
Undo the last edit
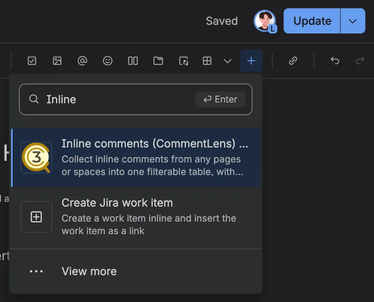pos(335,61)
